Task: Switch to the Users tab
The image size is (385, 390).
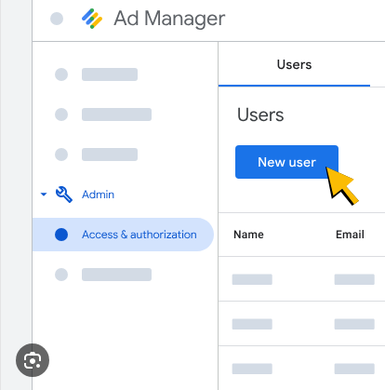Action: pos(294,64)
